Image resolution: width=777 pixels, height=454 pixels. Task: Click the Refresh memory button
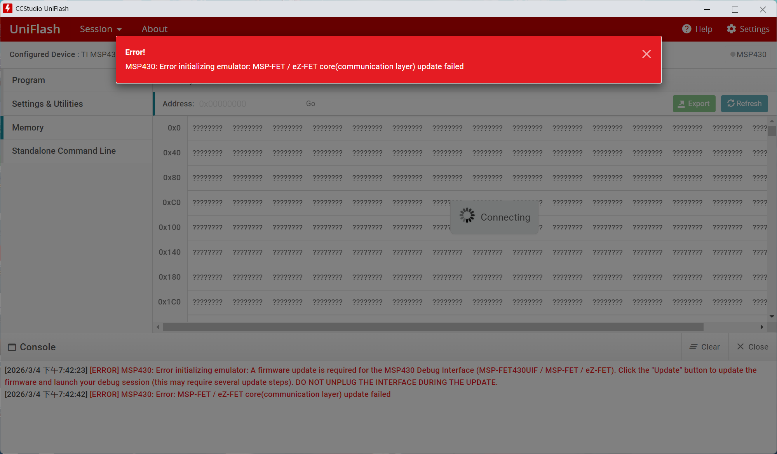click(744, 104)
